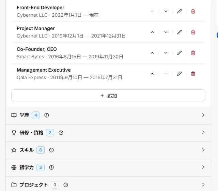The image size is (218, 191).
Task: Expand the スキル section
Action: point(108,150)
